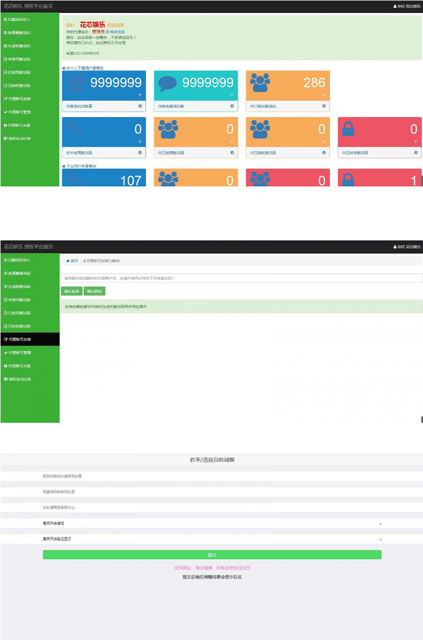Click the lock icon above 你已封停激活码

pyautogui.click(x=348, y=129)
